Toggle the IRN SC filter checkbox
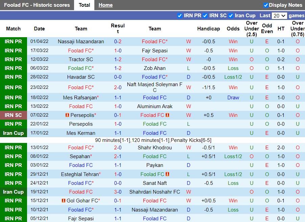 coord(205,16)
